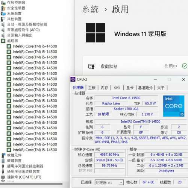This screenshot has height=188, width=188.
Task: Click the 总线速度 value 99.76 MHz
Action: pyautogui.click(x=110, y=165)
